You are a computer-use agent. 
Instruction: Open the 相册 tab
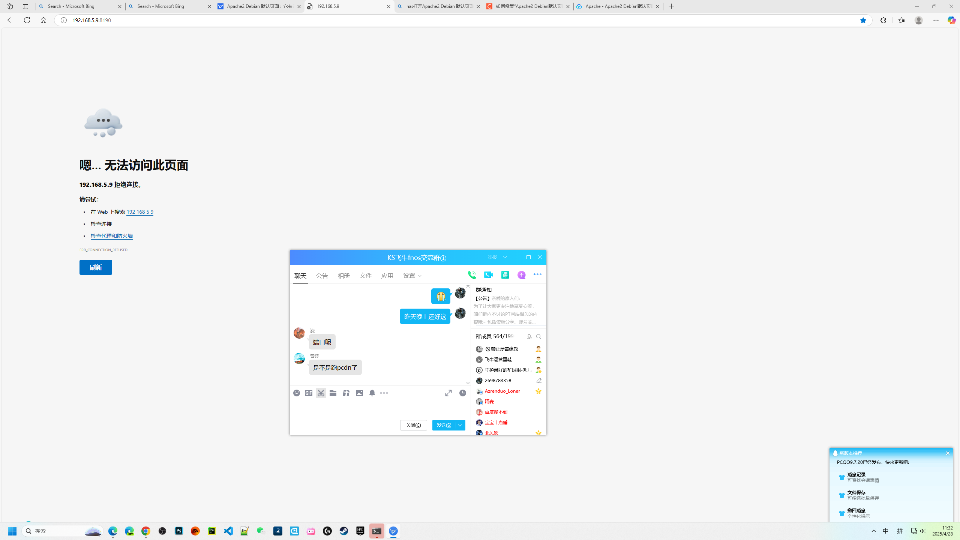click(x=344, y=276)
